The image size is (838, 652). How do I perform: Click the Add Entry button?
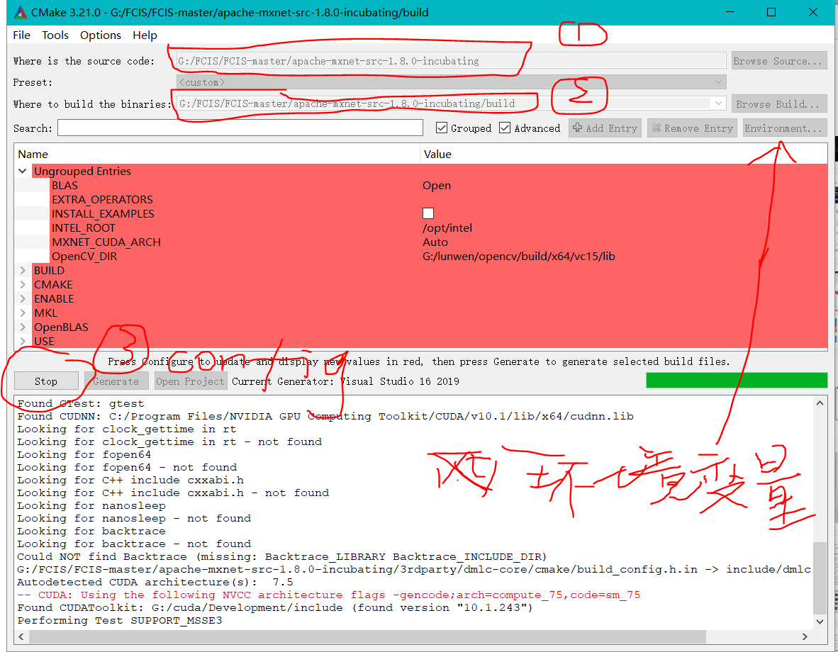tap(605, 128)
